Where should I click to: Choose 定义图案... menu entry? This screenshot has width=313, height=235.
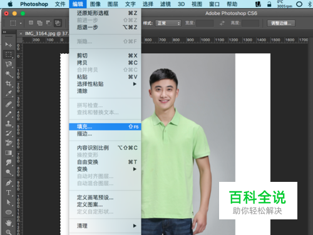[105, 204]
